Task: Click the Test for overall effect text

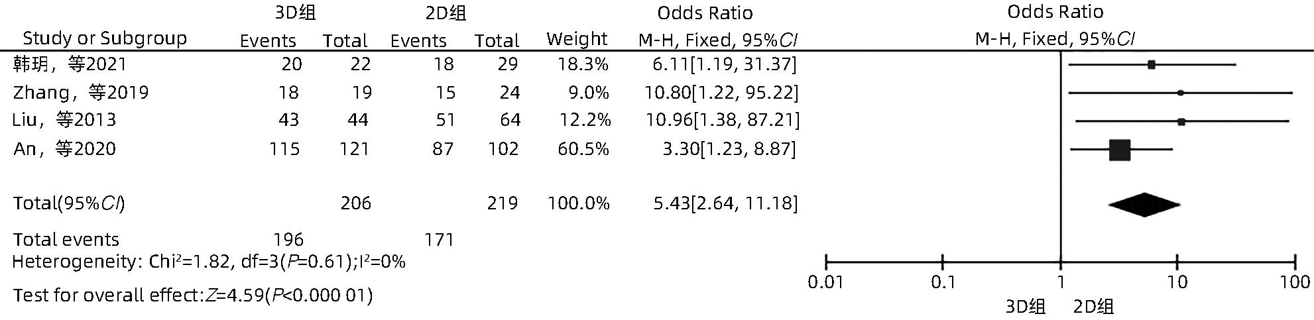Action: click(x=192, y=295)
